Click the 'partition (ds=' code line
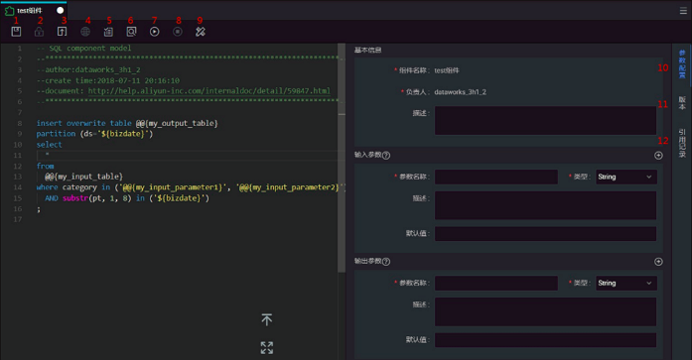 (94, 134)
